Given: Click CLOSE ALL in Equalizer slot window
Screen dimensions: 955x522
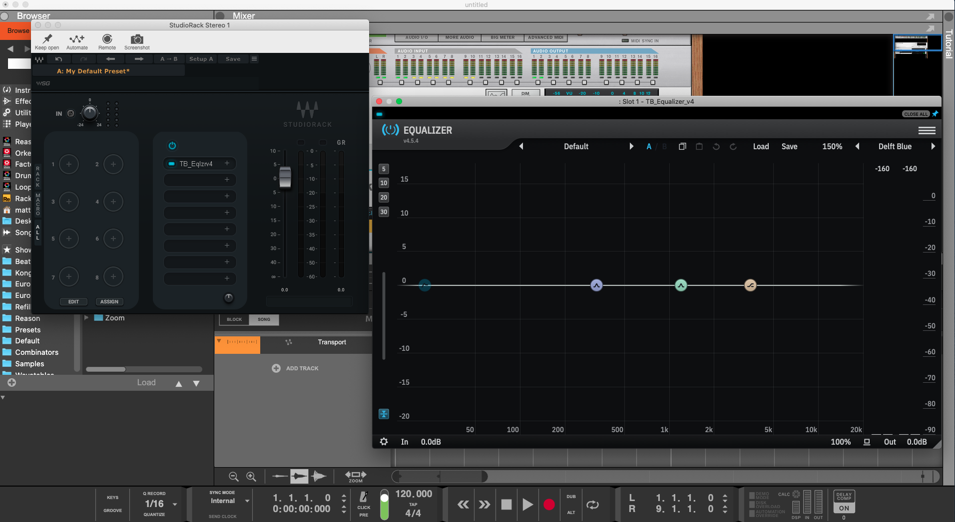Looking at the screenshot, I should [916, 114].
